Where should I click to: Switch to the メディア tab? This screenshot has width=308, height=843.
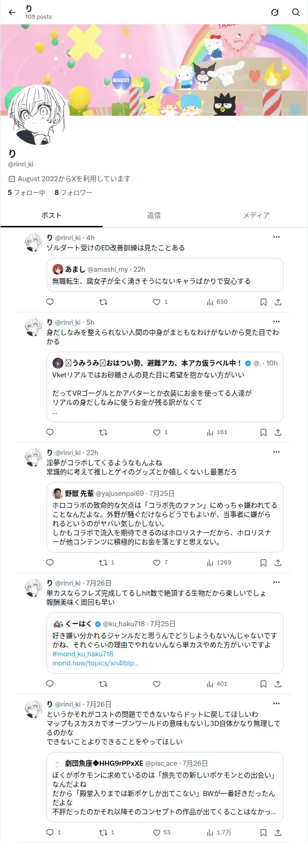[256, 215]
